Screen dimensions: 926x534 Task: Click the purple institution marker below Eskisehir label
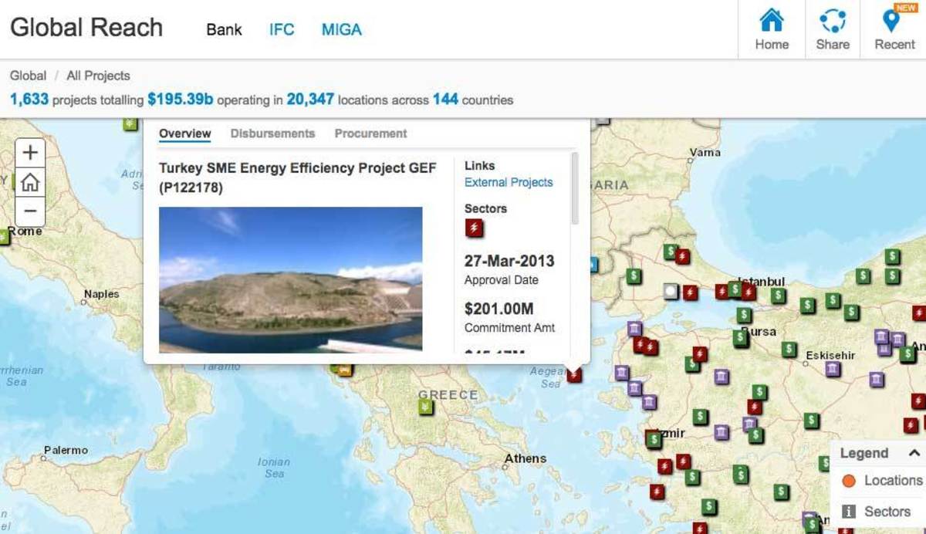[833, 369]
